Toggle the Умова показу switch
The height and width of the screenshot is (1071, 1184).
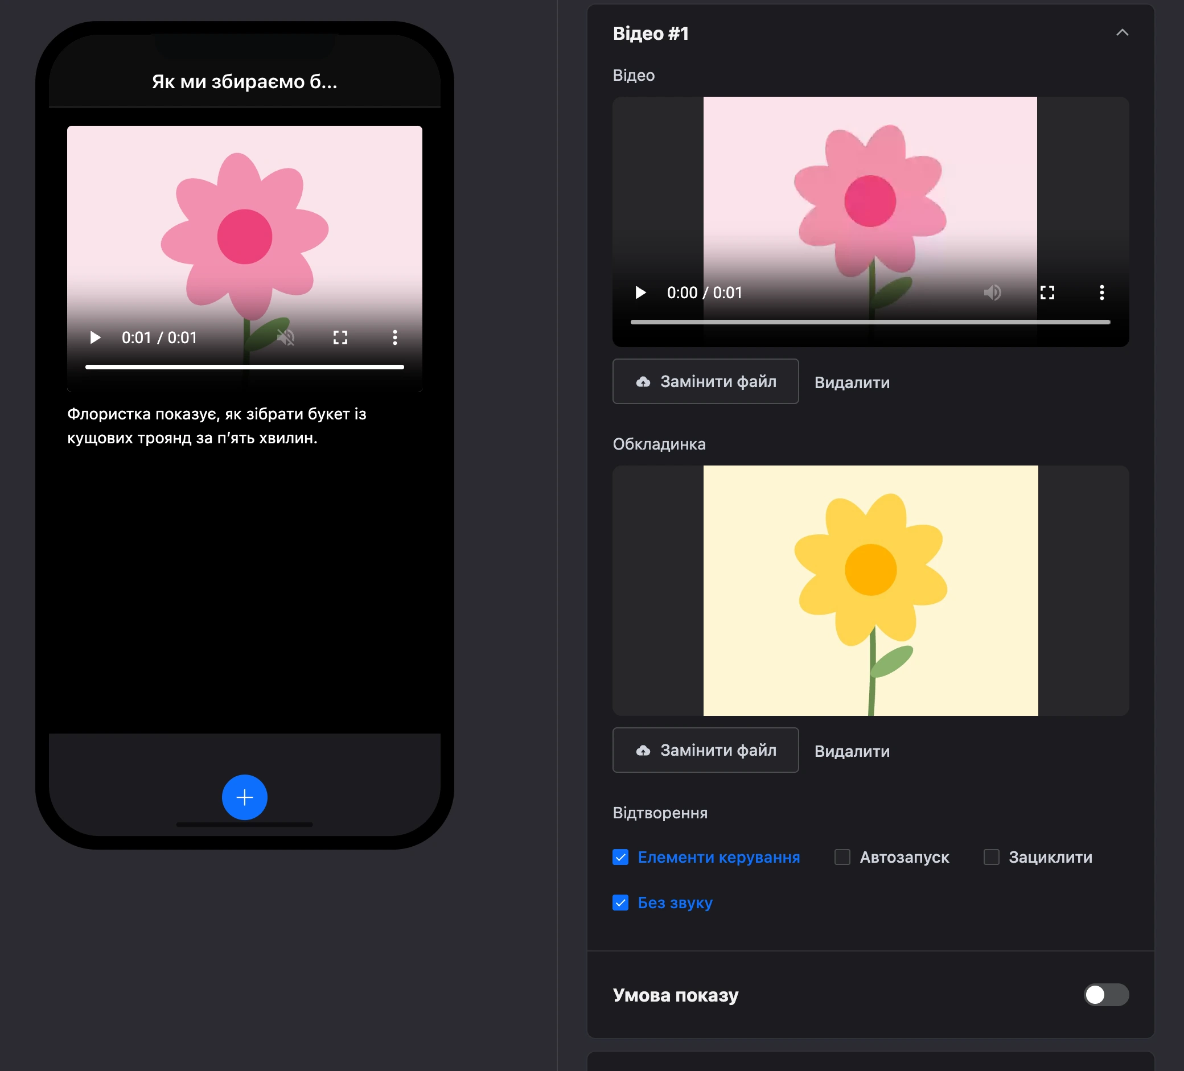(x=1106, y=995)
